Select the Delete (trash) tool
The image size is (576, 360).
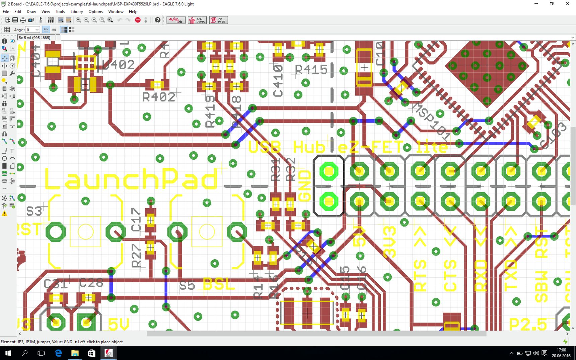pyautogui.click(x=4, y=88)
